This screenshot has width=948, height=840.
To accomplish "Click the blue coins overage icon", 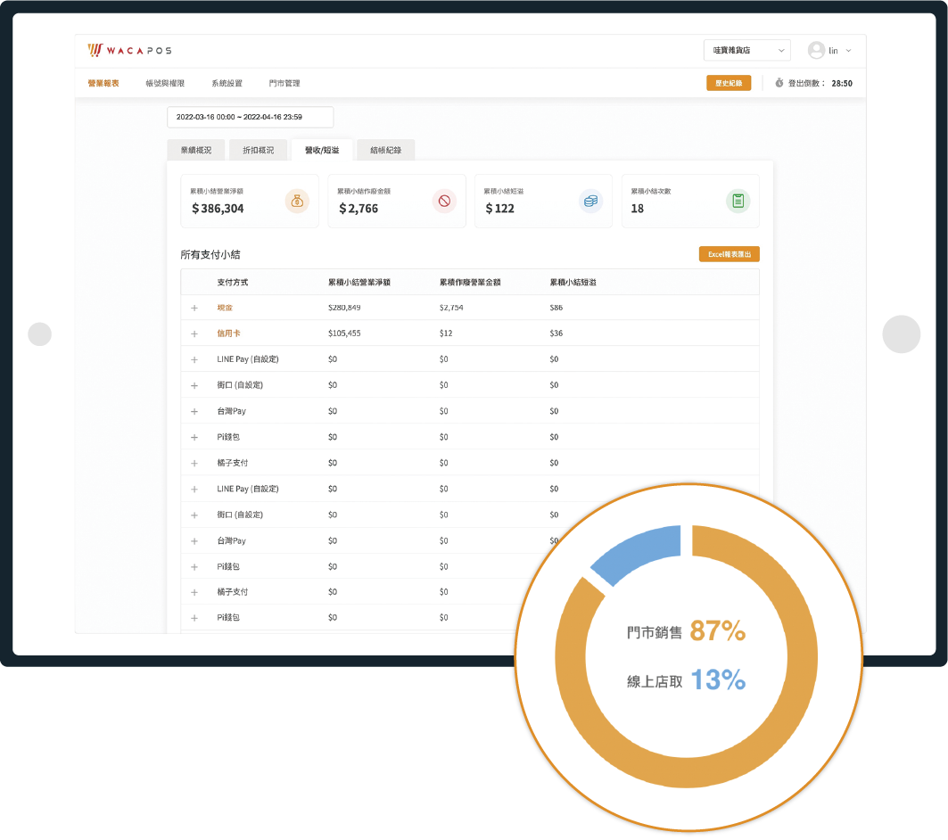I will (x=590, y=202).
